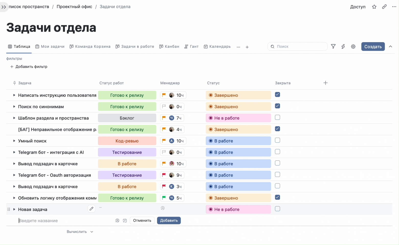Focus the Поиск search field
The height and width of the screenshot is (245, 399).
click(297, 46)
